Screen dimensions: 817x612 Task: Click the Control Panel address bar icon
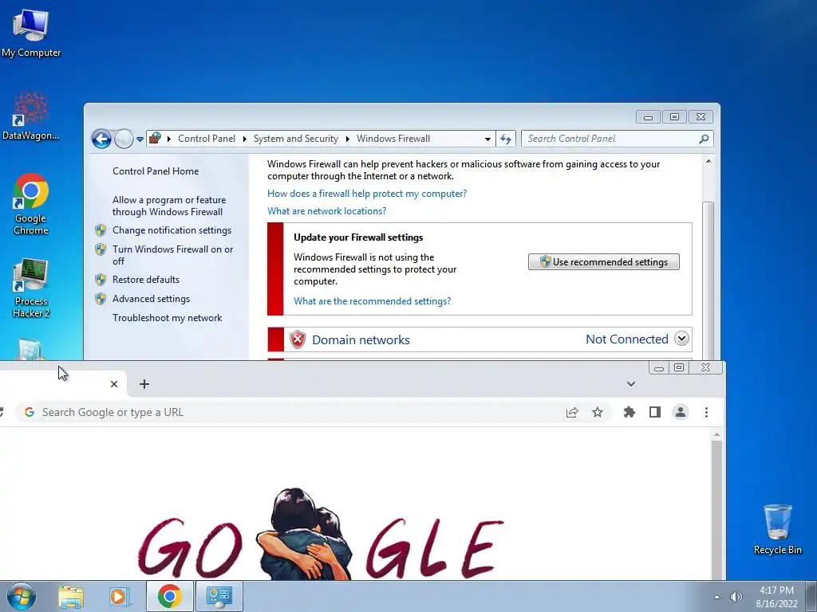(155, 139)
